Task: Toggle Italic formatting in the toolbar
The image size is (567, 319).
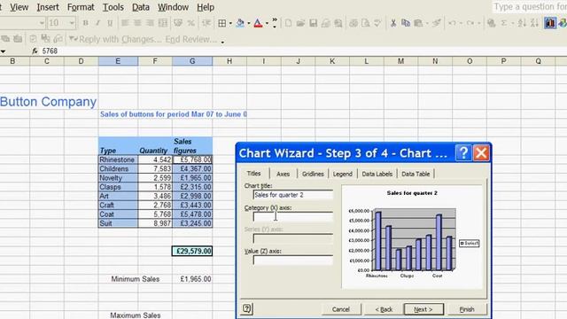Action: pos(97,23)
